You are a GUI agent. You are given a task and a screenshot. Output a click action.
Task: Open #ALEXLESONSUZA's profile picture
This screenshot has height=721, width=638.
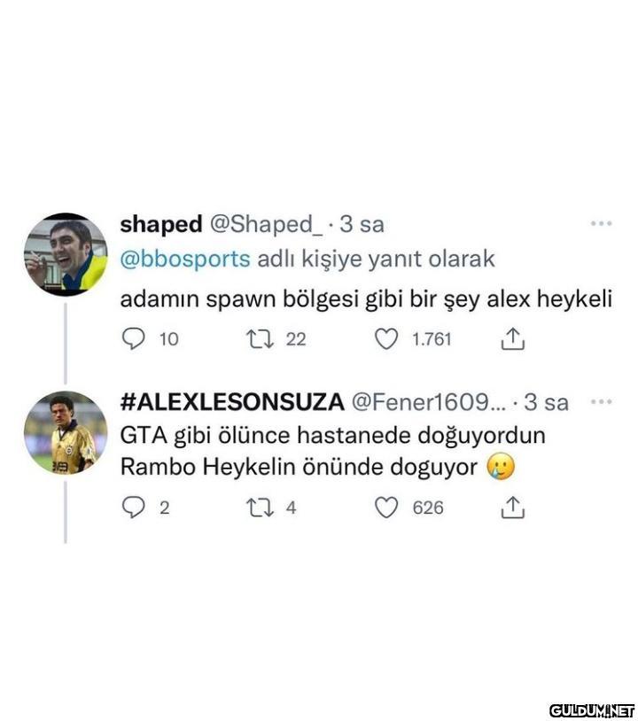point(66,432)
